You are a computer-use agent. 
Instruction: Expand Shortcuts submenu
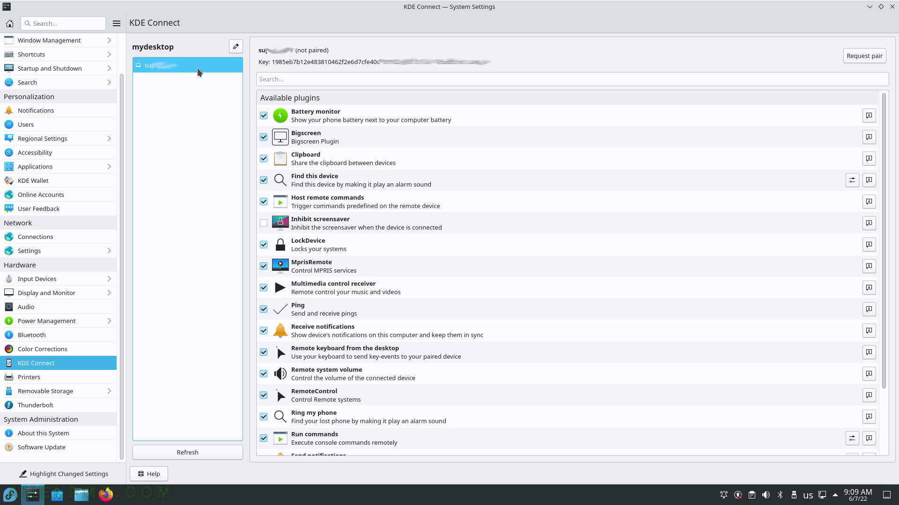pos(109,54)
